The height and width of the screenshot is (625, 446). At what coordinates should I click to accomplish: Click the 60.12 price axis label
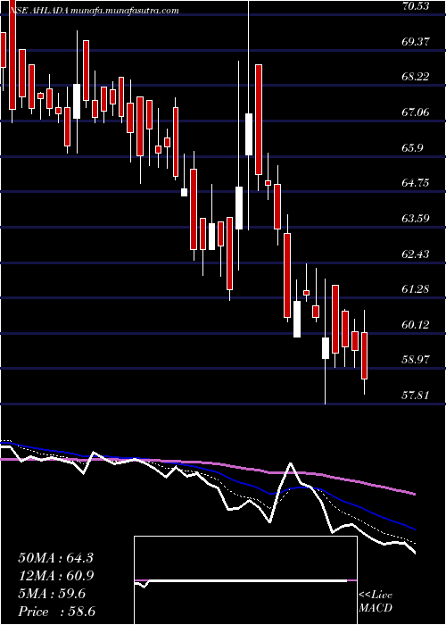[x=416, y=324]
